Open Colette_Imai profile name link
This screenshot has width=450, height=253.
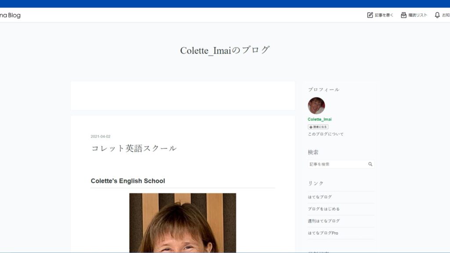(x=319, y=119)
